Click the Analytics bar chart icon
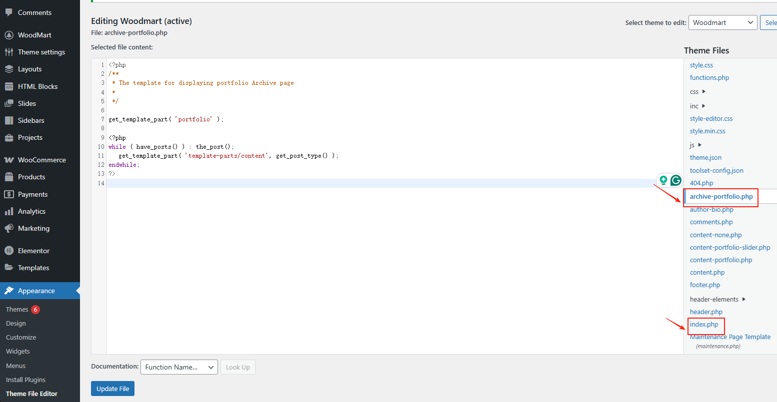The height and width of the screenshot is (402, 777). [x=9, y=211]
